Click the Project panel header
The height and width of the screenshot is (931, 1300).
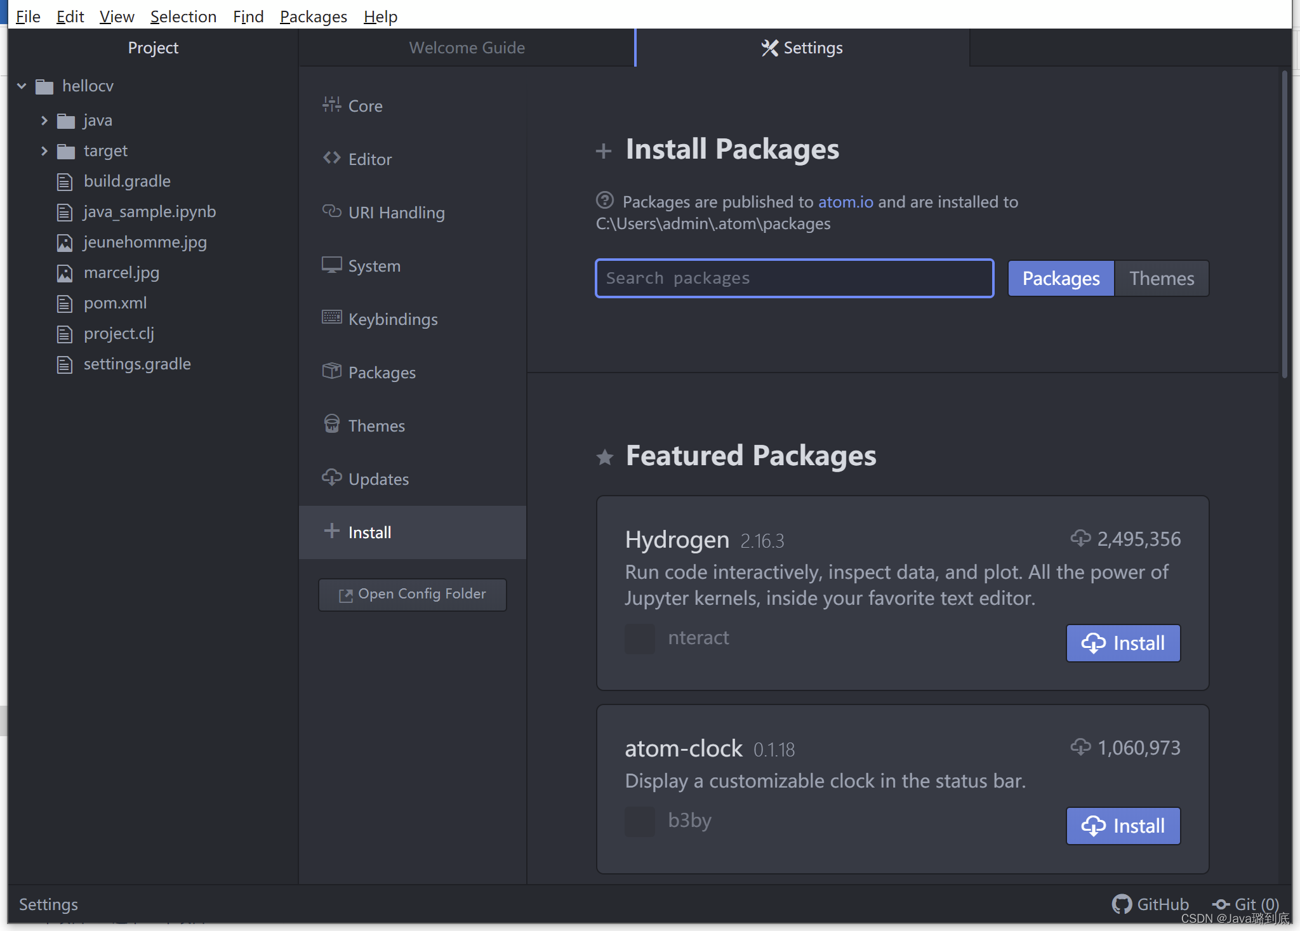click(x=153, y=48)
